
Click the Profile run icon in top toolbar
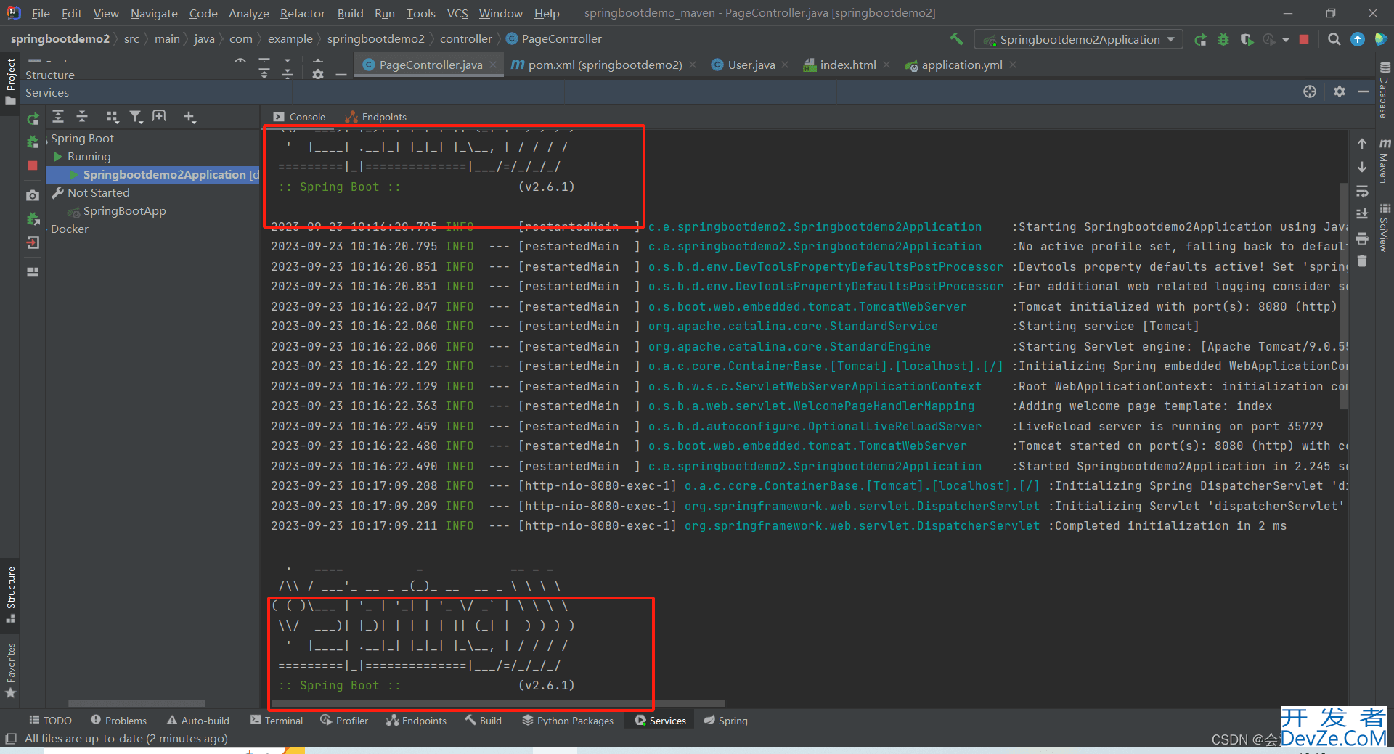point(1269,39)
